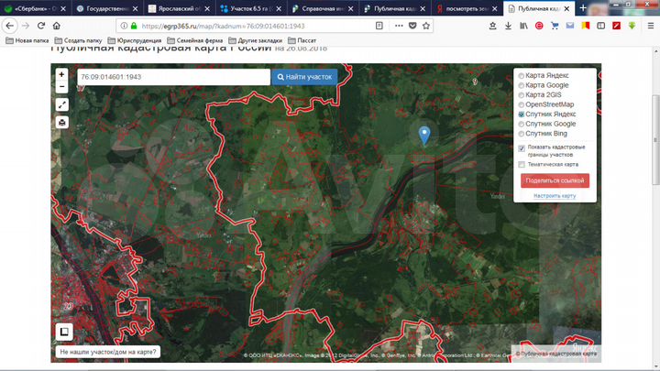660x371 pixels.
Task: Click the blue location pin marker
Action: point(424,136)
